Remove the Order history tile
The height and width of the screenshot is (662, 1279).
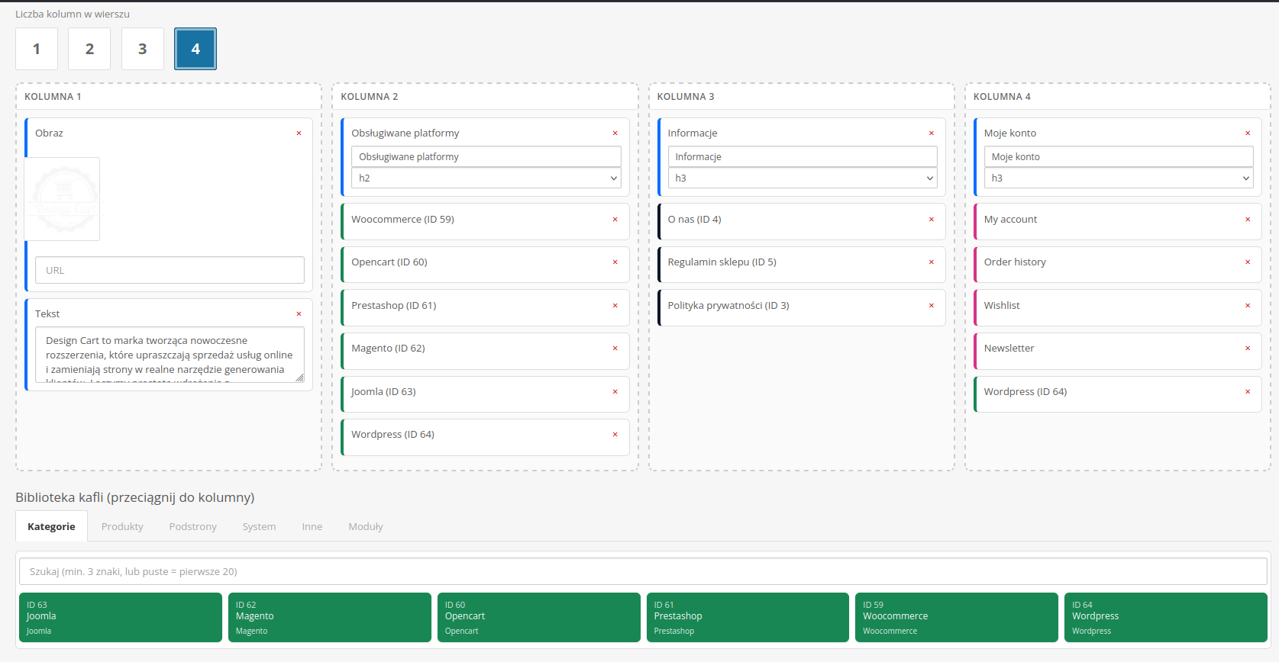[1248, 262]
